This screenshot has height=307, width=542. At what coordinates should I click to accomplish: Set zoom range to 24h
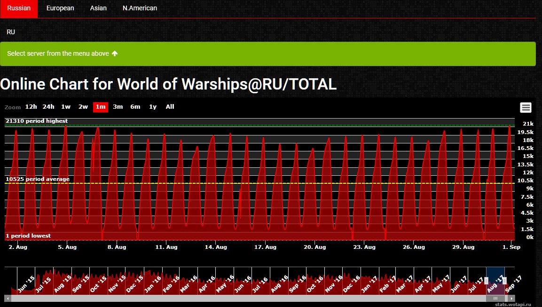48,107
